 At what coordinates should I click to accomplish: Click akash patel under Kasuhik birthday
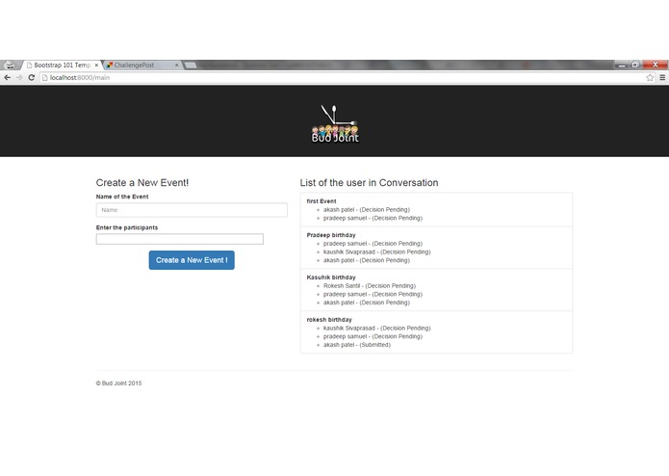(x=367, y=303)
